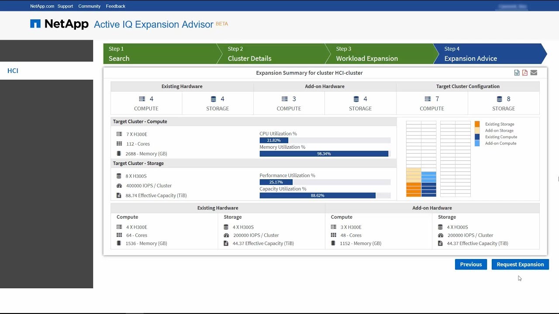
Task: Click the Expansion Summary for cluster HCI-cluster heading
Action: (x=309, y=73)
